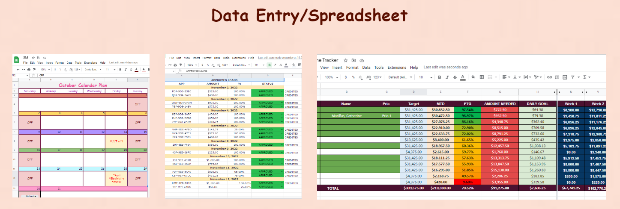Click the insert chart icon in the Tracker sheet
Image resolution: width=620 pixels, height=209 pixels.
click(565, 77)
